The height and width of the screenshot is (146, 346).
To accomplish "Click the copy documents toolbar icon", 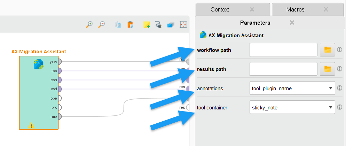I will [x=118, y=24].
